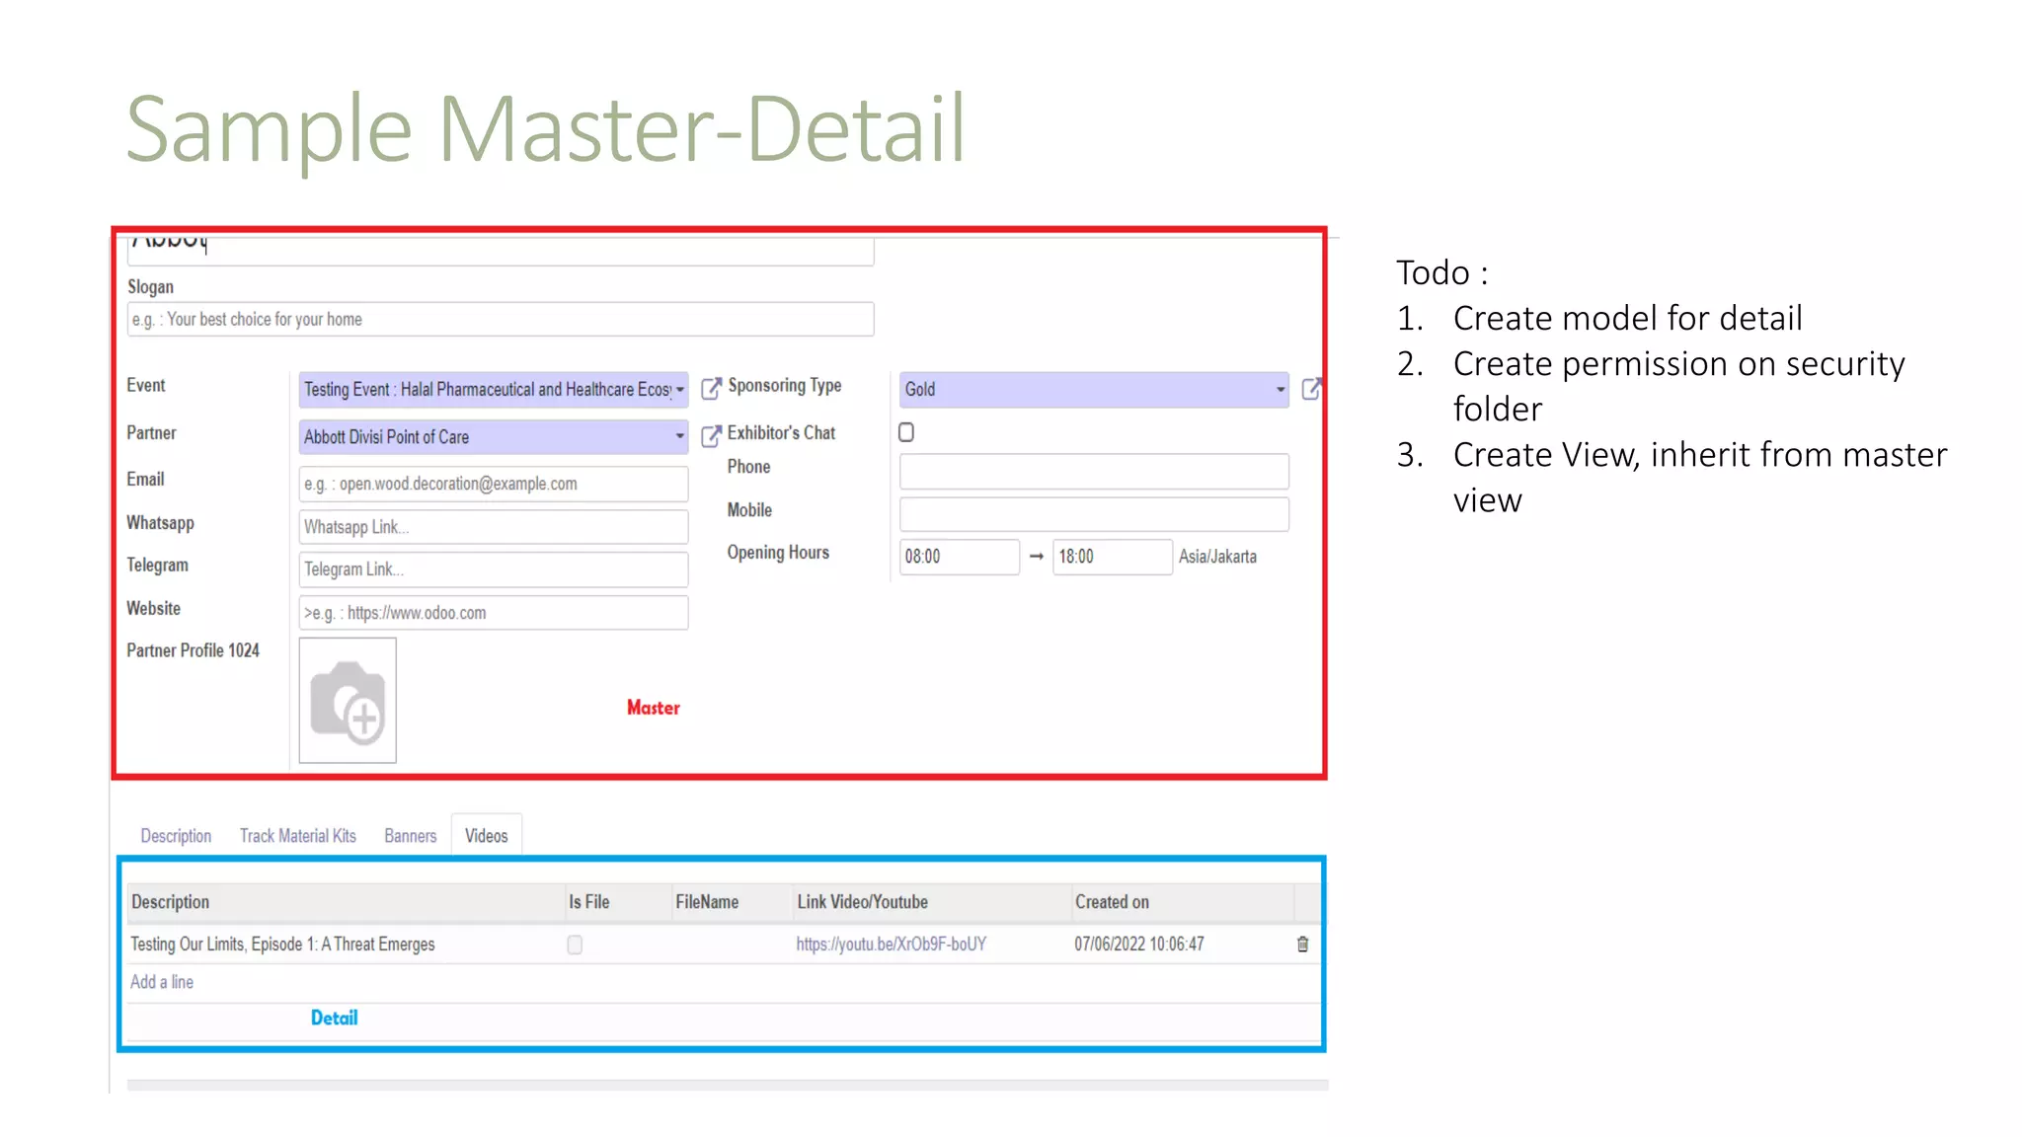Sort by Created on column header

coord(1112,902)
